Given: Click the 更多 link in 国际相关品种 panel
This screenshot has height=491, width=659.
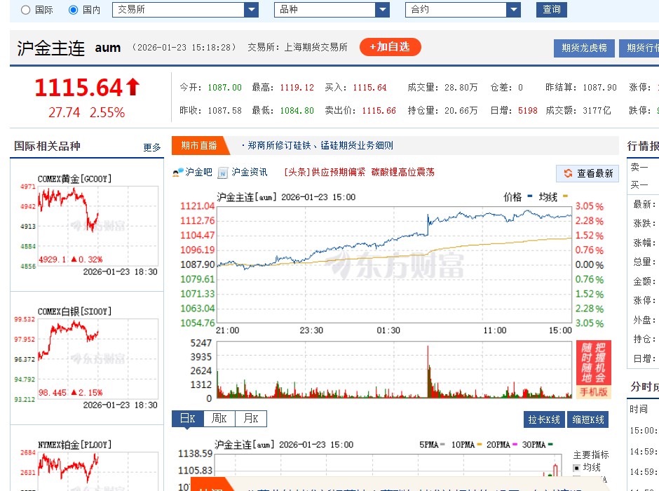Looking at the screenshot, I should coord(153,147).
